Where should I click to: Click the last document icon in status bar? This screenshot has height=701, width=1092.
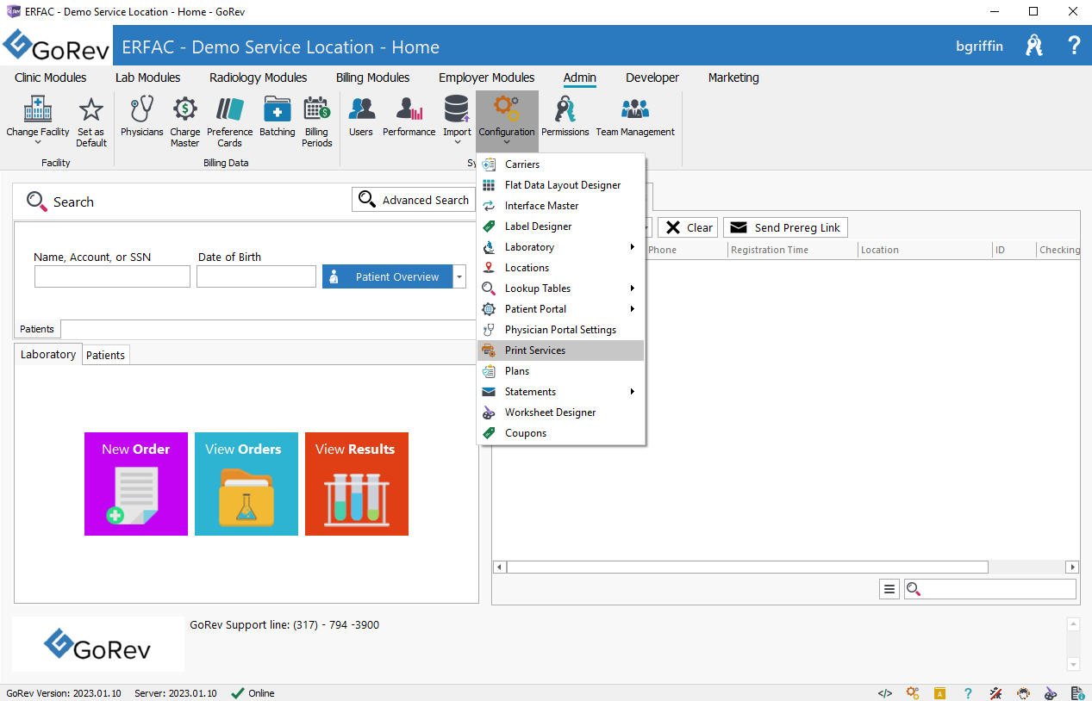point(1077,693)
